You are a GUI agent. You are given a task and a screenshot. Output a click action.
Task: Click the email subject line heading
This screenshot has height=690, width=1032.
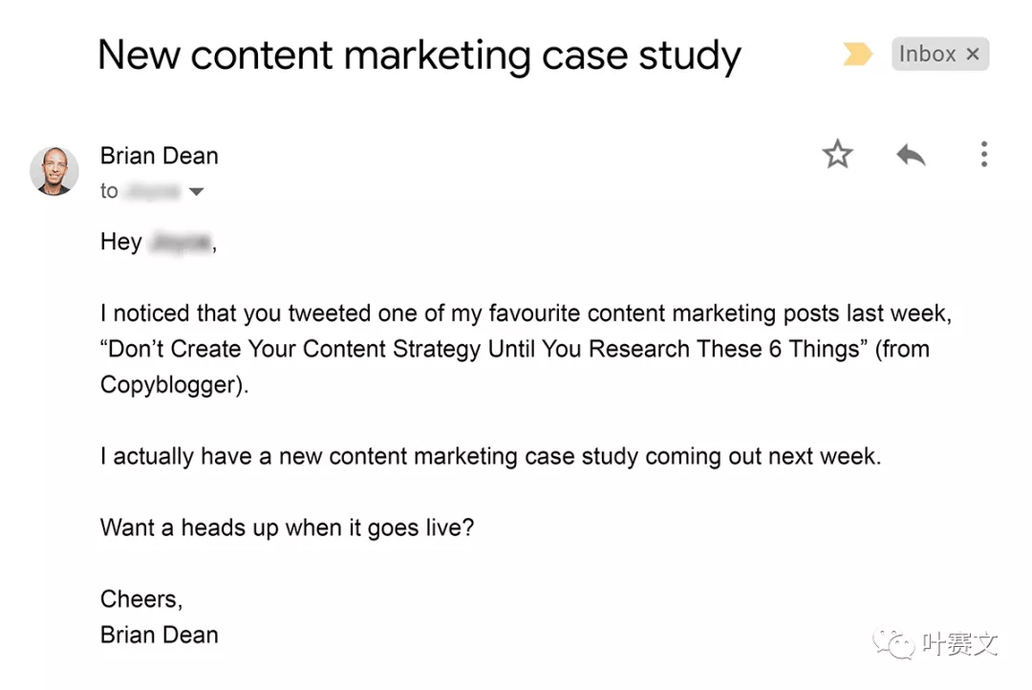pos(419,55)
